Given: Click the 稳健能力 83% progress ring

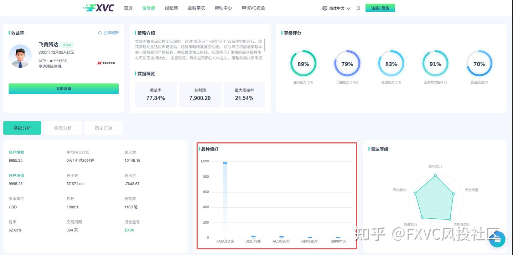Looking at the screenshot, I should coord(391,63).
